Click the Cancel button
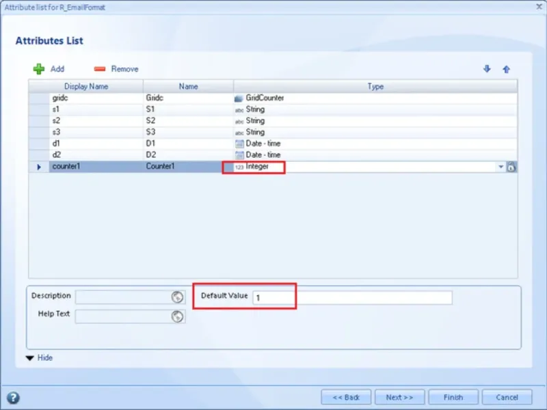 (507, 397)
